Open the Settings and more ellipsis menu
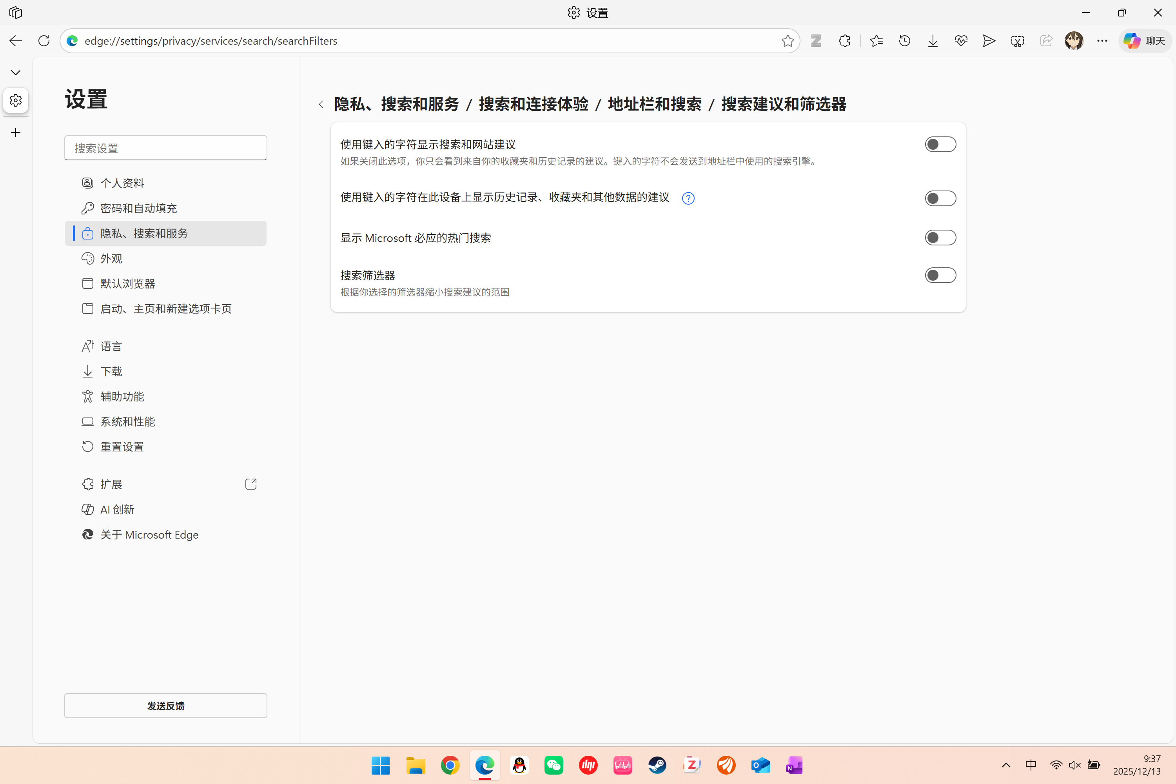 (1102, 41)
